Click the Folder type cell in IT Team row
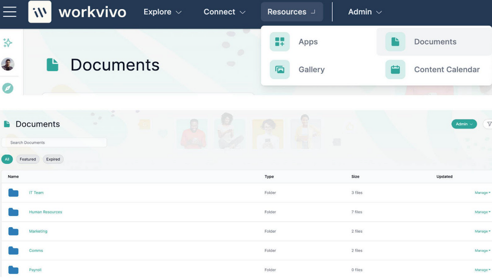 point(270,193)
